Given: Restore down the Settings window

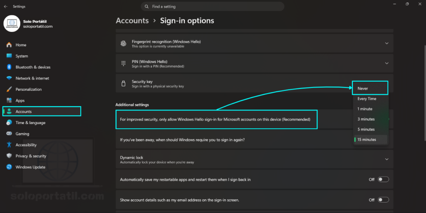Looking at the screenshot, I should tap(407, 4).
